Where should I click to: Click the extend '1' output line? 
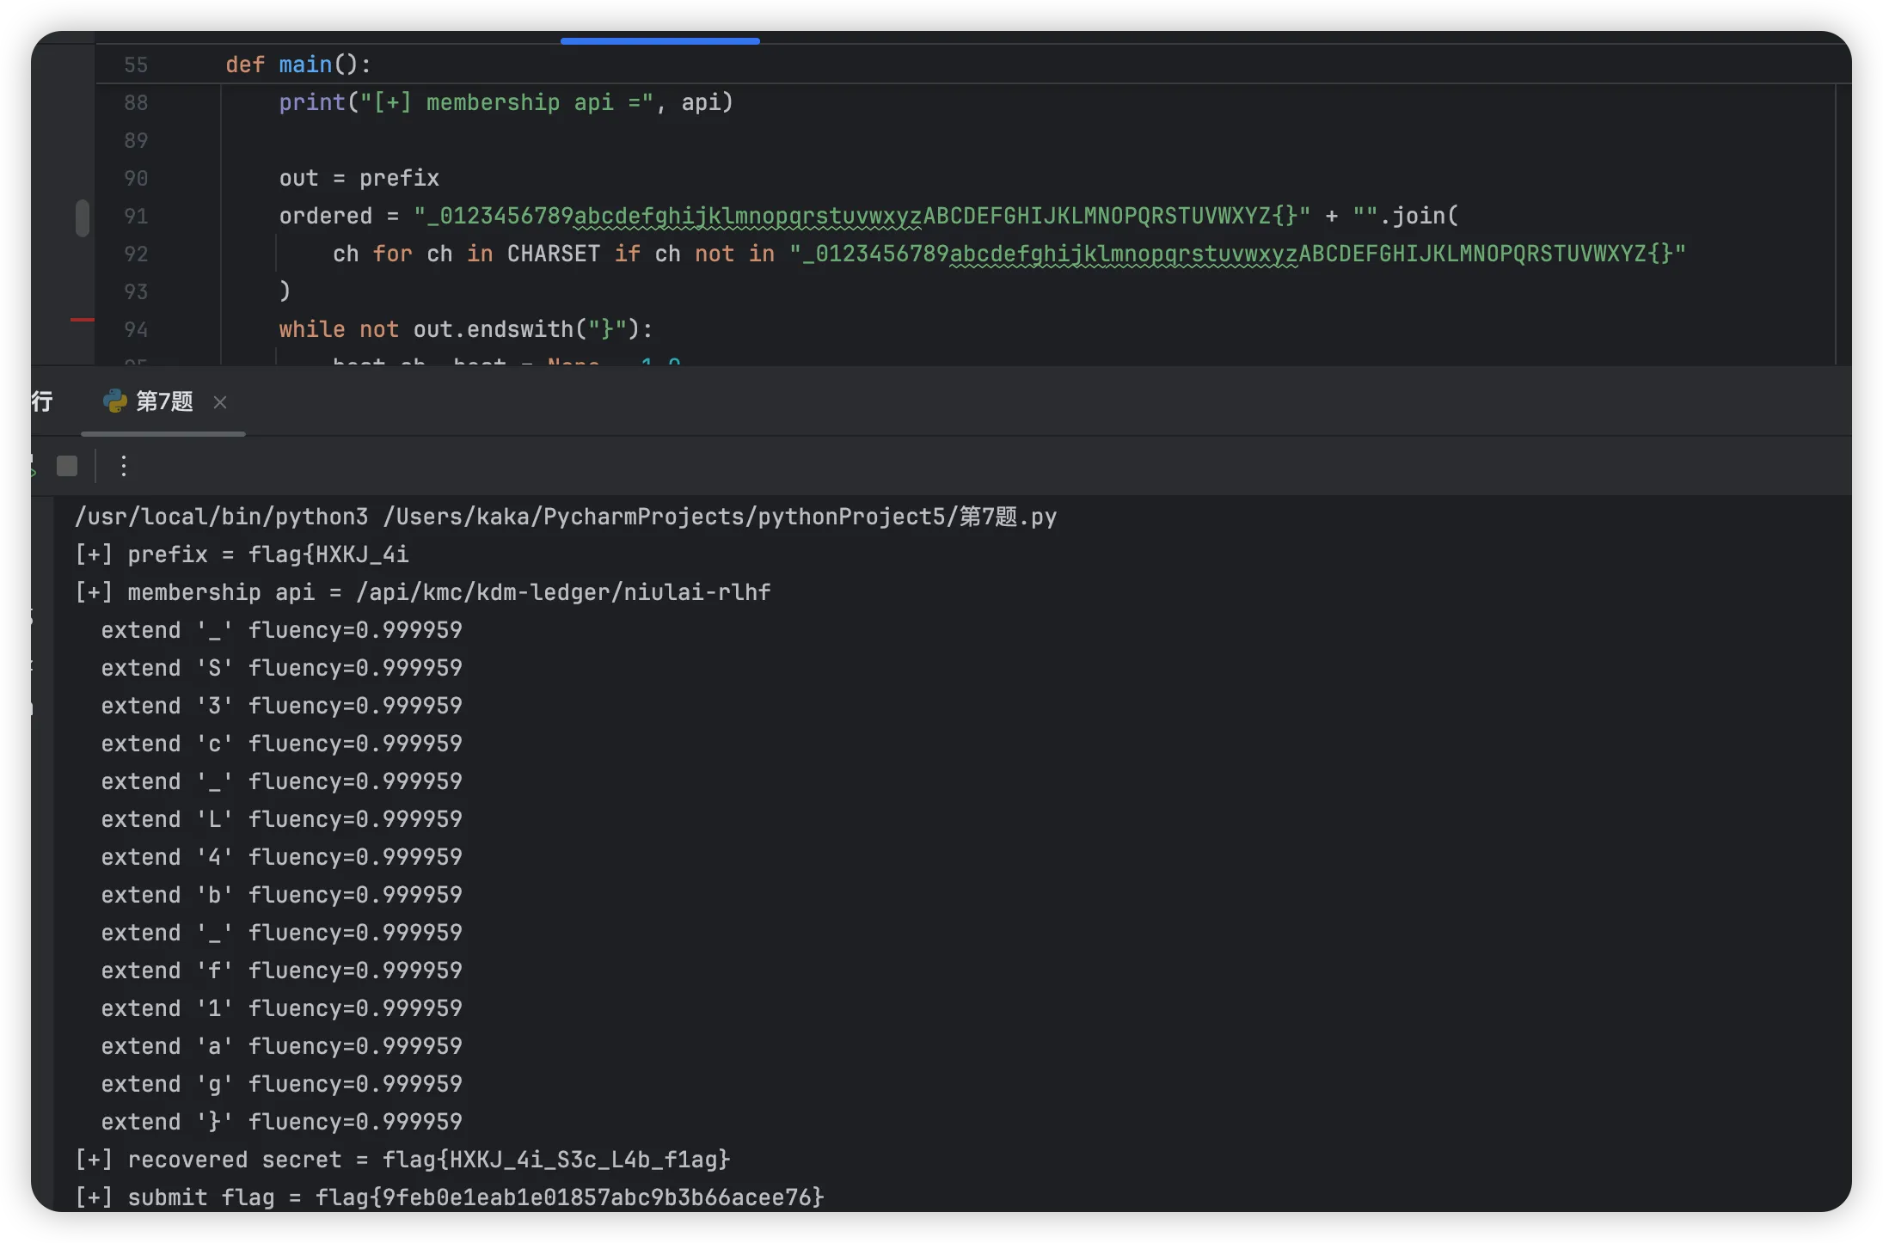click(x=281, y=1008)
